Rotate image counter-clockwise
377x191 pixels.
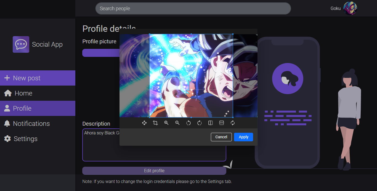point(189,123)
